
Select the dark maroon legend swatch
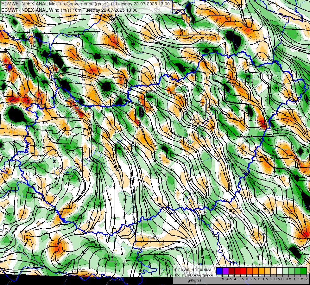click(x=231, y=271)
